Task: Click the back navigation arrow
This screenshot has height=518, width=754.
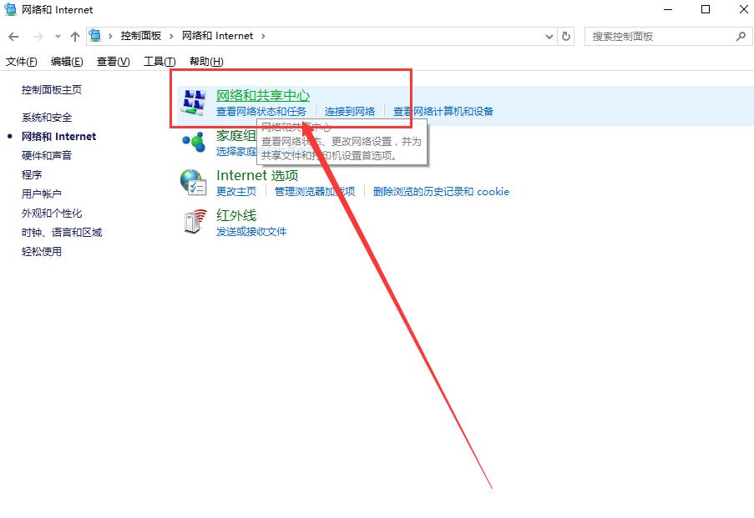Action: [13, 36]
